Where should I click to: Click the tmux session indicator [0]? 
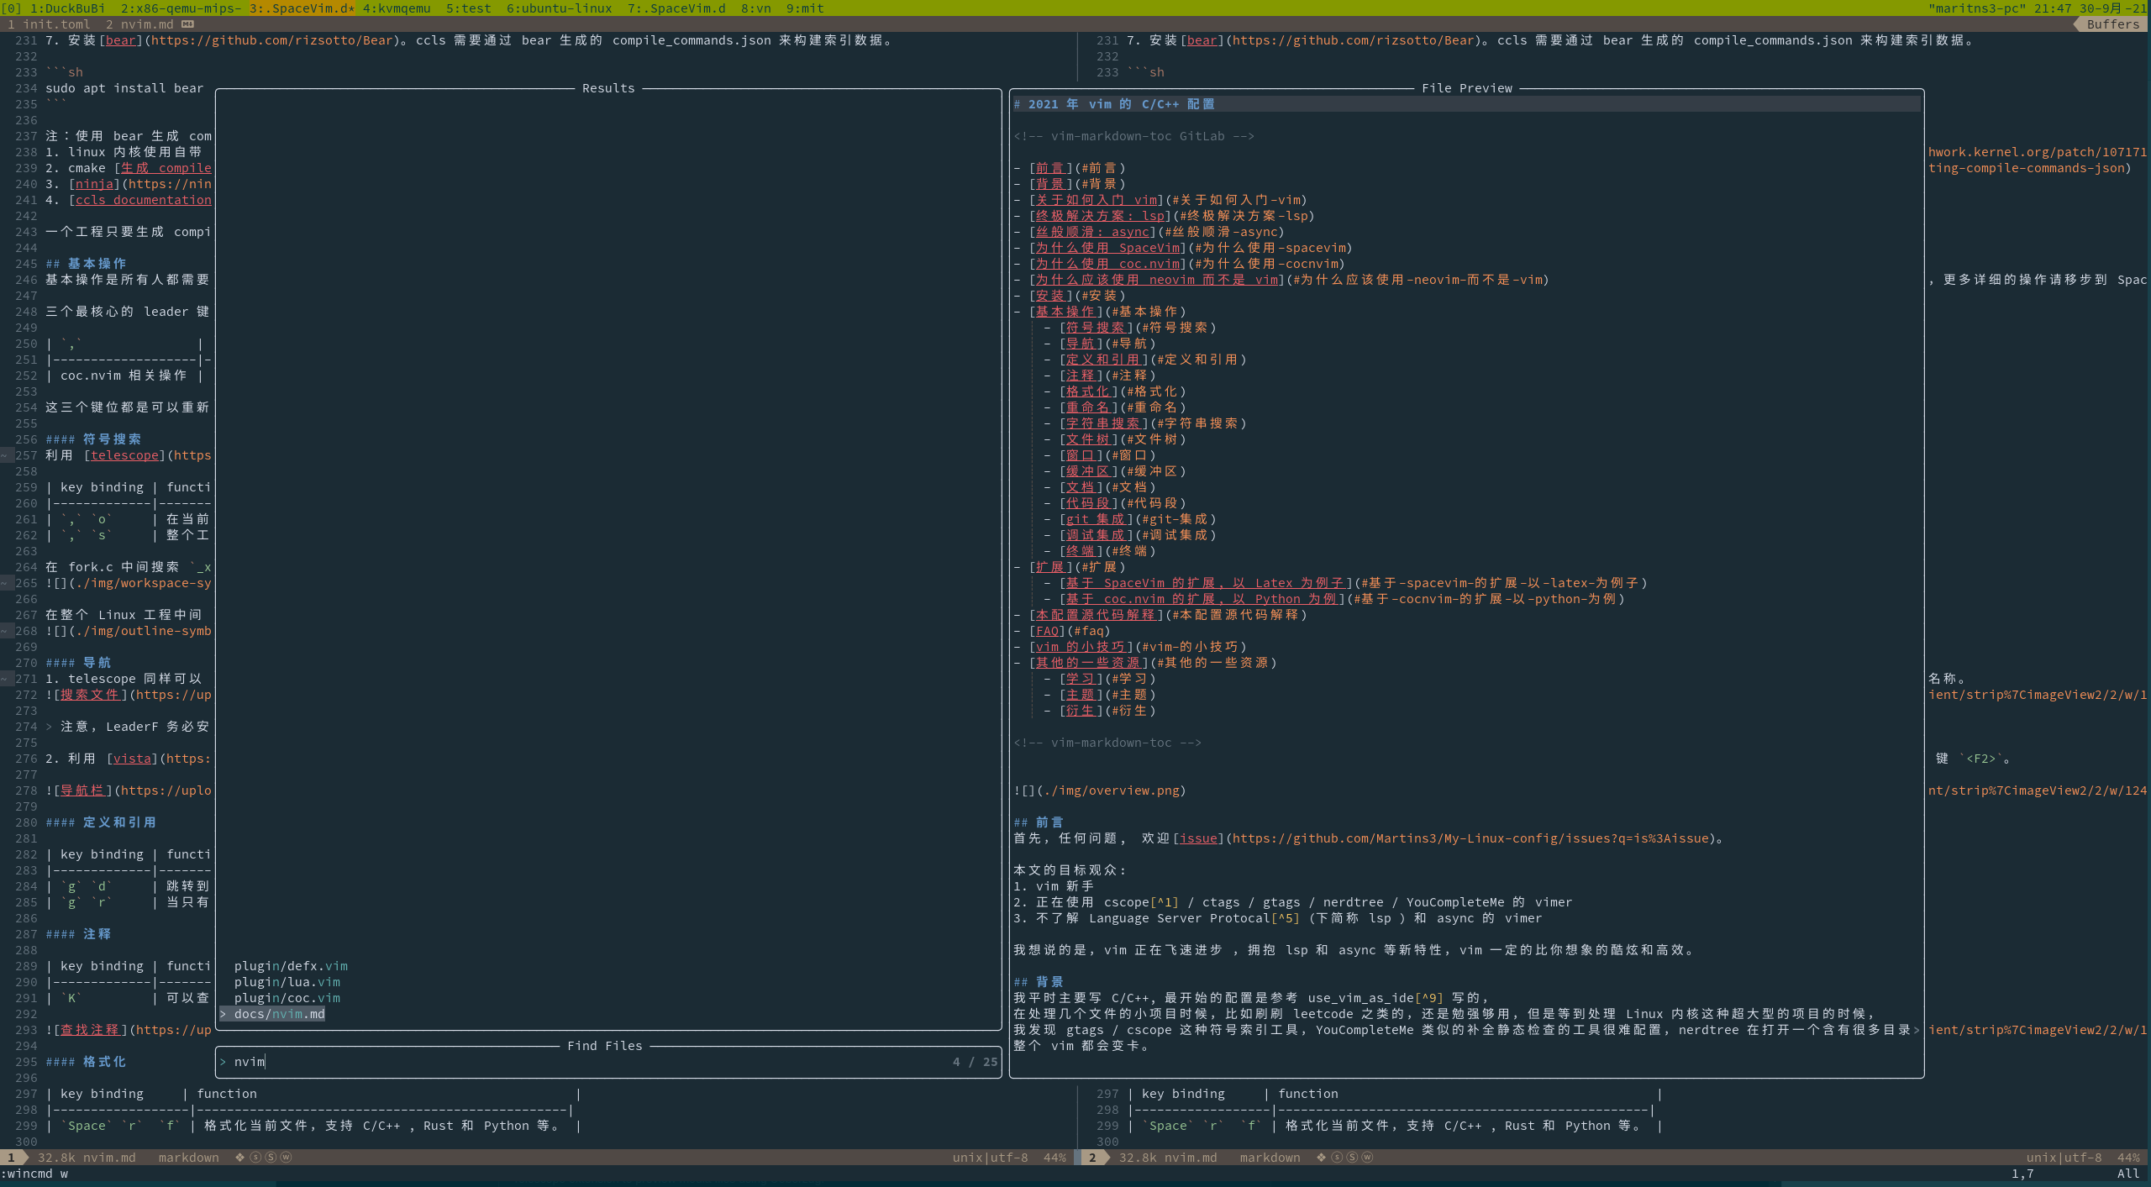tap(12, 8)
